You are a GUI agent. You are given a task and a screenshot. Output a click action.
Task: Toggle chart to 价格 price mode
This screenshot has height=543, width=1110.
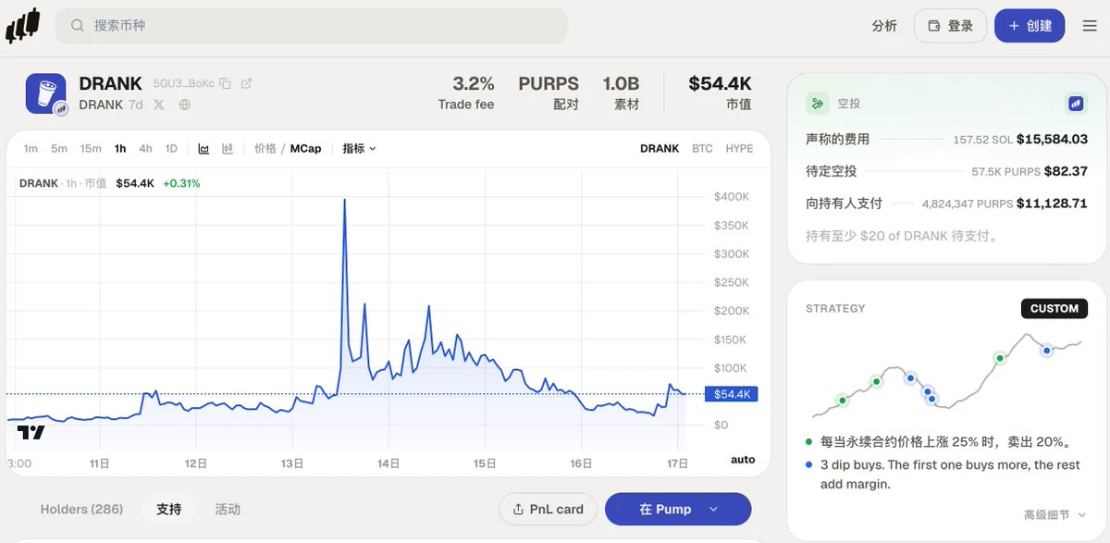[x=265, y=148]
